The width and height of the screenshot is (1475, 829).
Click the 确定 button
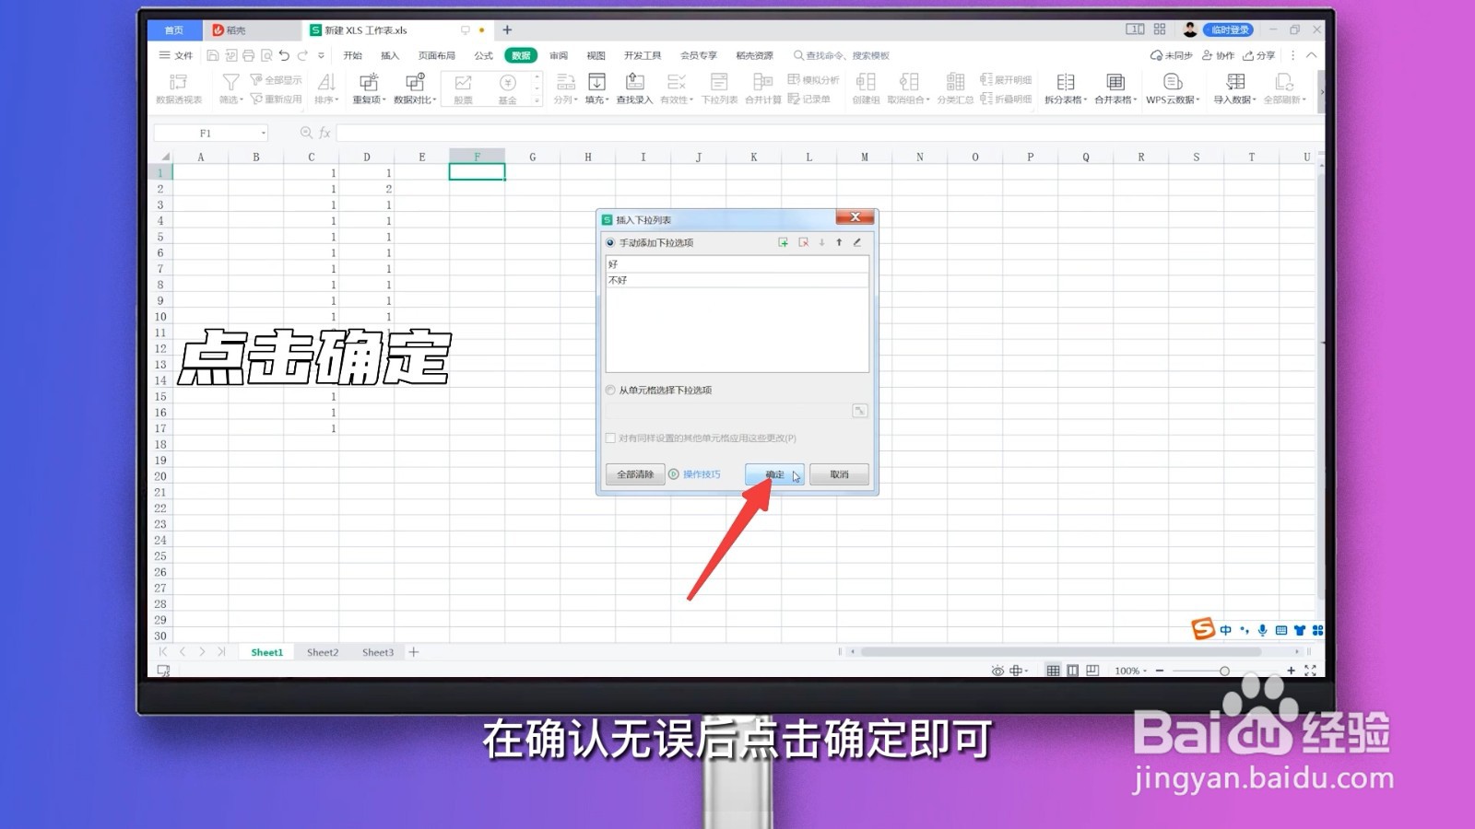(x=774, y=474)
